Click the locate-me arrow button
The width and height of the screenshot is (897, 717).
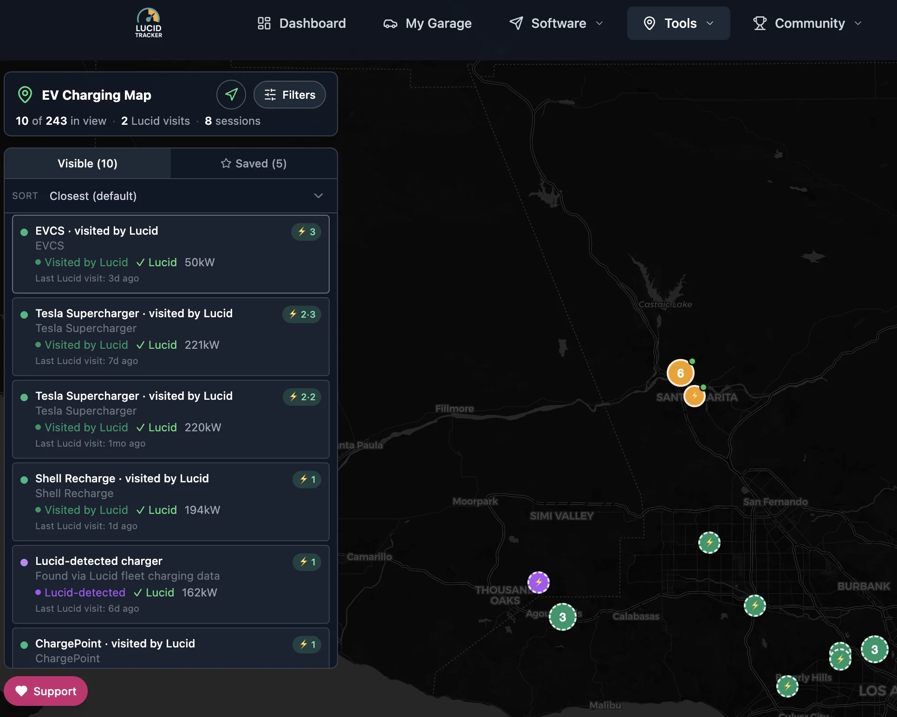231,95
